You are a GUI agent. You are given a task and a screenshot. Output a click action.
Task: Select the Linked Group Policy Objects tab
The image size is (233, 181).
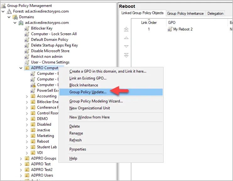(x=142, y=13)
